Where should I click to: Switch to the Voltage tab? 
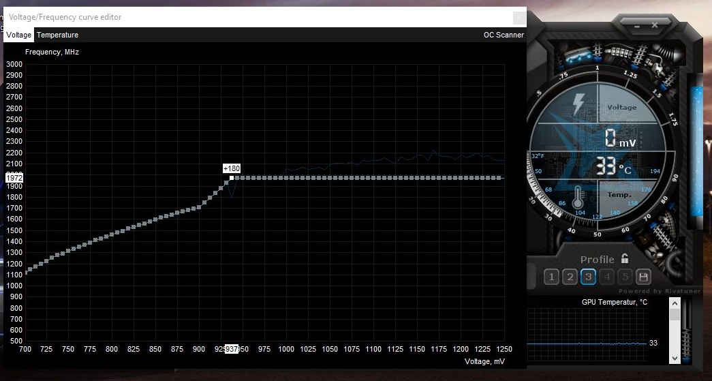point(18,35)
